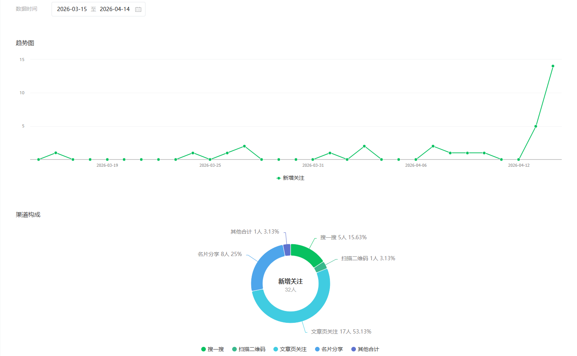This screenshot has width=577, height=356.
Task: Click the calendar icon in date range picker
Action: (138, 9)
